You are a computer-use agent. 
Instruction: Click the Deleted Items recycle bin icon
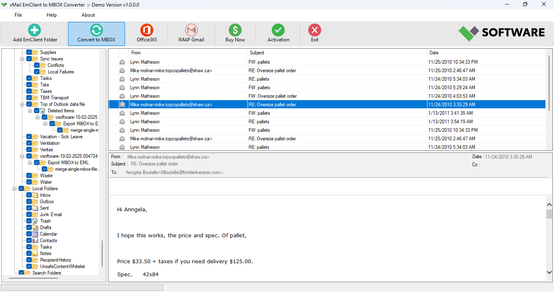(43, 111)
